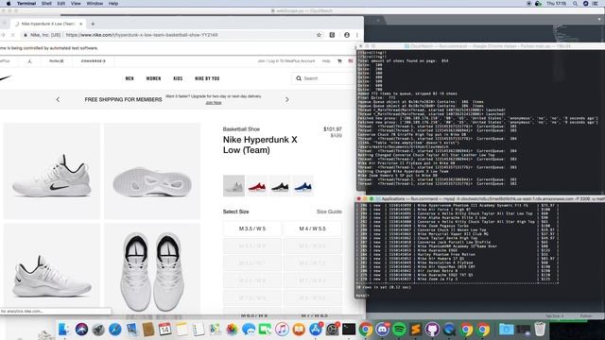Stop loading the page in Chrome
The height and width of the screenshot is (340, 605).
coord(12,35)
